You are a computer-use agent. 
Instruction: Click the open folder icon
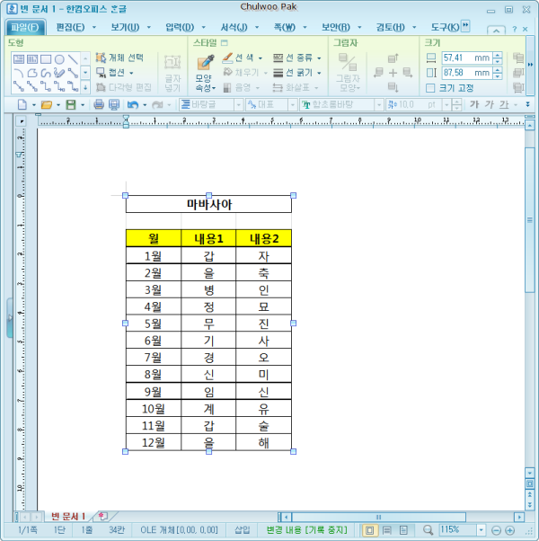[47, 104]
